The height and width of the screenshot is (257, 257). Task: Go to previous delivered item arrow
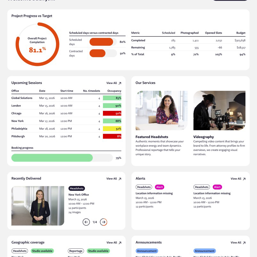[86, 222]
